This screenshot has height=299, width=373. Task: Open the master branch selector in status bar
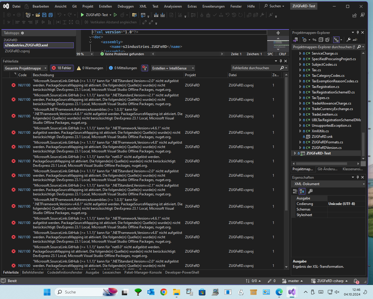[x=293, y=281]
